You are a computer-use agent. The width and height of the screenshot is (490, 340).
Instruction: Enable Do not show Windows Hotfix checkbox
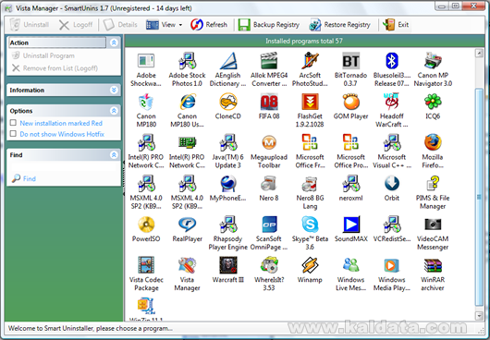pyautogui.click(x=13, y=134)
